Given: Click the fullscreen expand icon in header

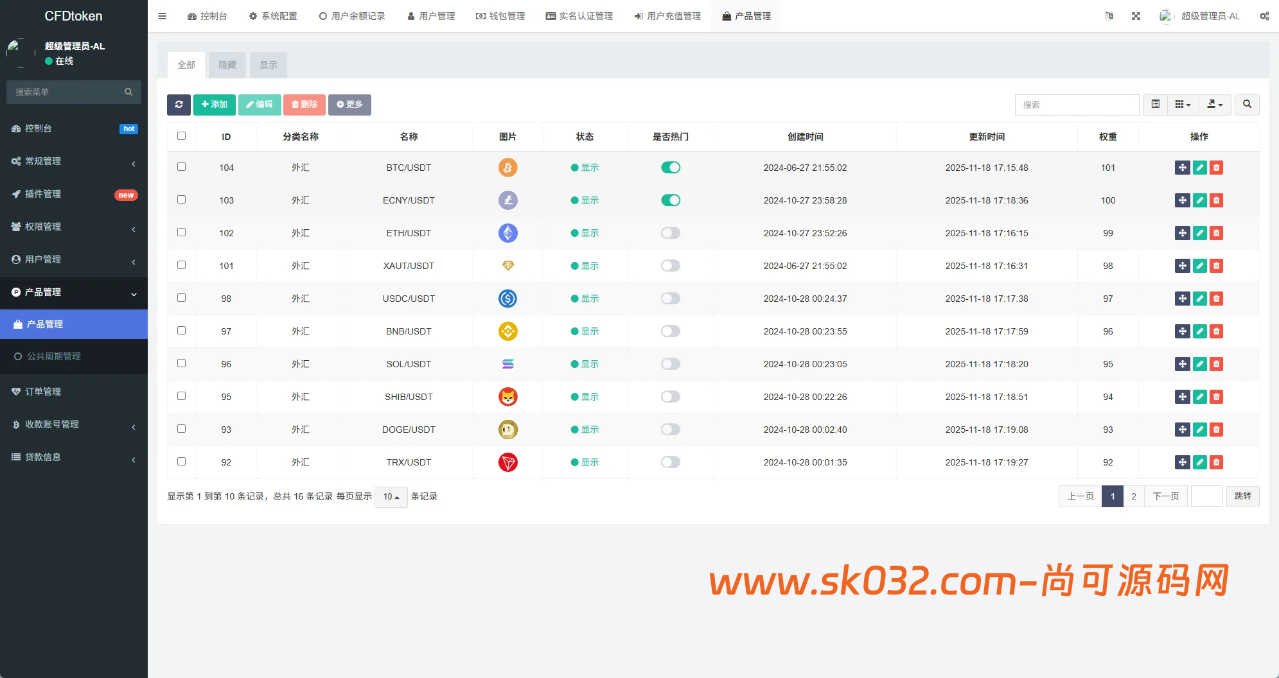Looking at the screenshot, I should tap(1136, 16).
